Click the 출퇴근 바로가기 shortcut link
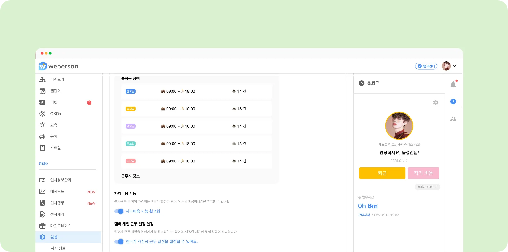This screenshot has width=508, height=252. pos(427,187)
